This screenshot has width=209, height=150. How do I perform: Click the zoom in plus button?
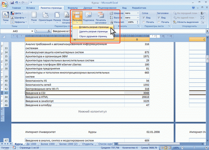point(206,148)
